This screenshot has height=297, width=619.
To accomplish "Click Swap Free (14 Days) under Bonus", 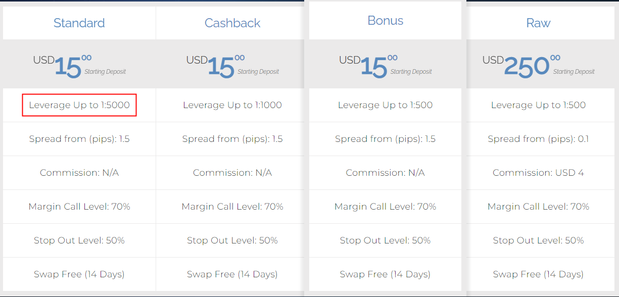I will pyautogui.click(x=386, y=274).
